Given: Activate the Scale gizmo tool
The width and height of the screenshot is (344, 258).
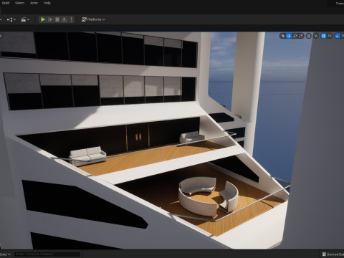Looking at the screenshot, I should (301, 36).
